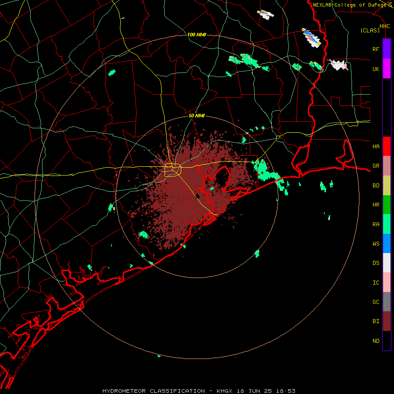
Task: Click the '100 NMI' range ring label
Action: pos(197,35)
